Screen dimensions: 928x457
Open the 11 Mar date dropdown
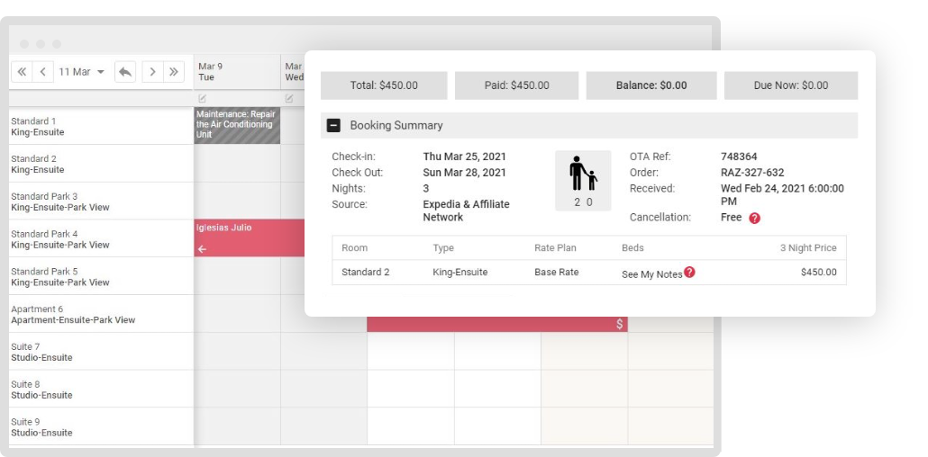(x=81, y=72)
